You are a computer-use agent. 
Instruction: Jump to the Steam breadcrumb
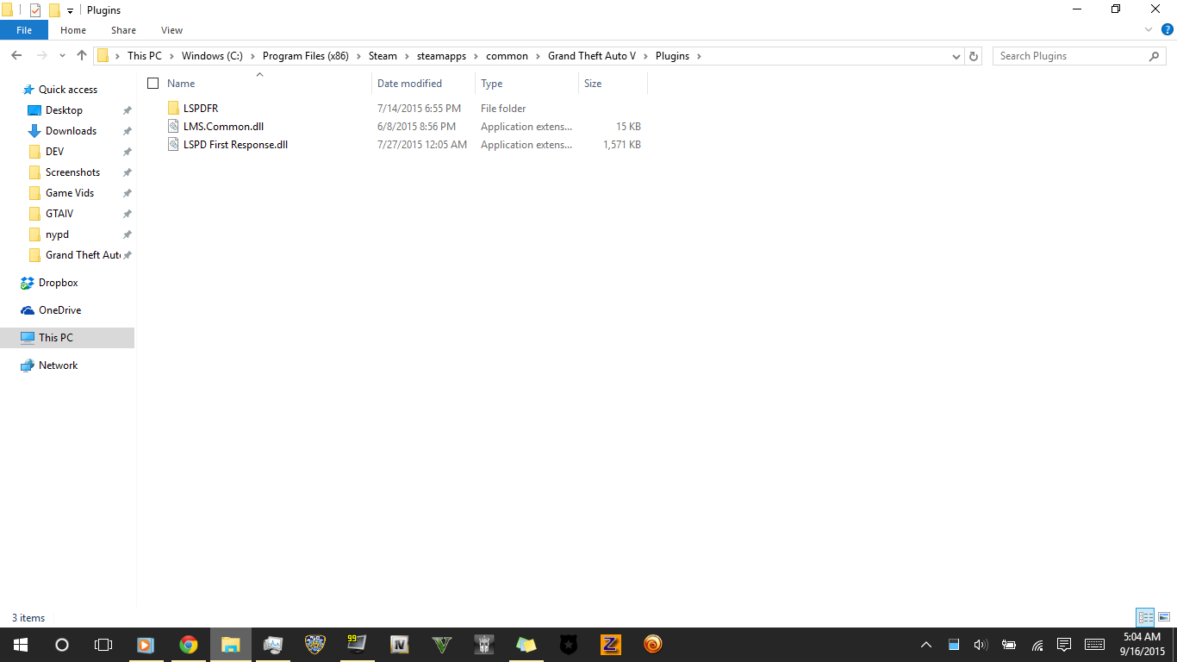pyautogui.click(x=383, y=56)
